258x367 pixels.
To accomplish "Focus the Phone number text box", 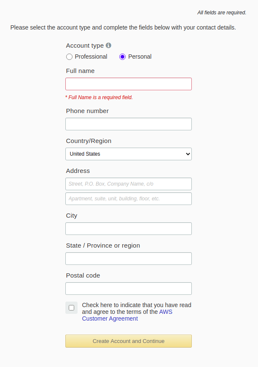I will click(x=129, y=124).
